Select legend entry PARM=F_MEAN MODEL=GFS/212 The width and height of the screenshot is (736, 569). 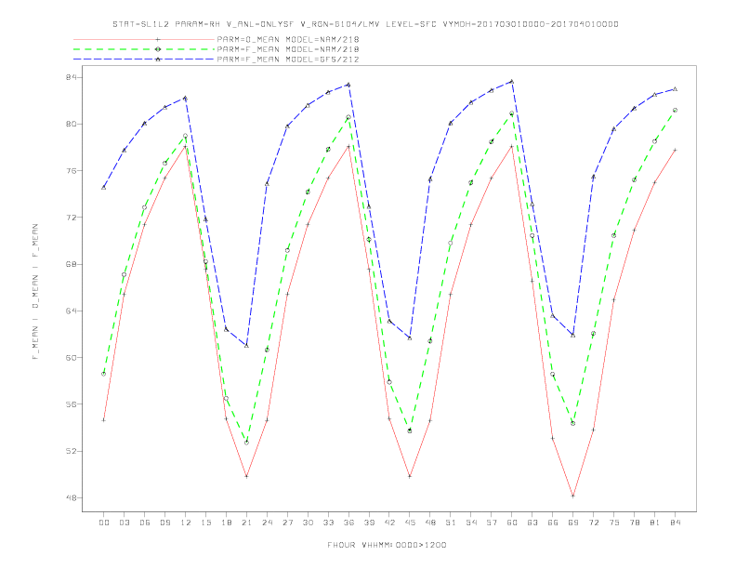(x=288, y=60)
